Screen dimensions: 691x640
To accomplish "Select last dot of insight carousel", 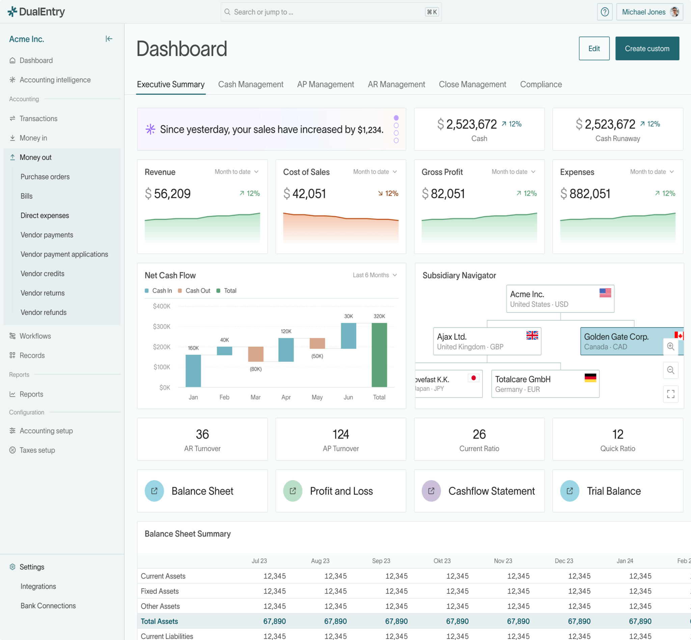I will [x=396, y=141].
